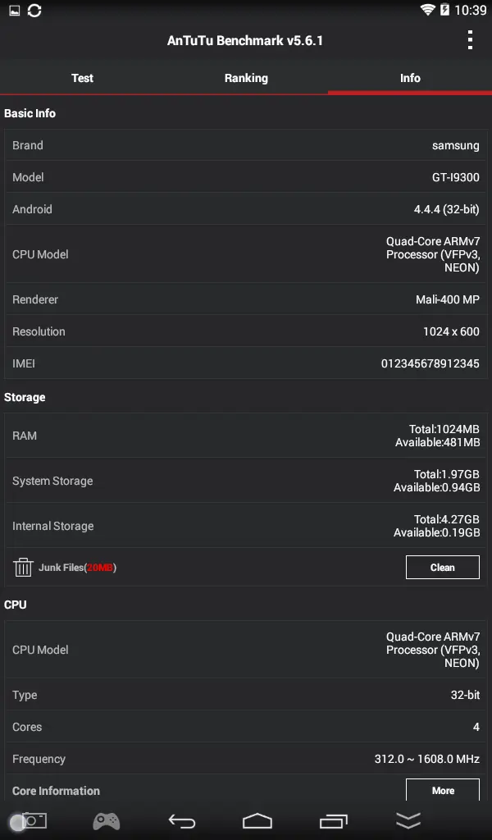The image size is (492, 840).
Task: Open the Recent apps icon
Action: coord(334,820)
